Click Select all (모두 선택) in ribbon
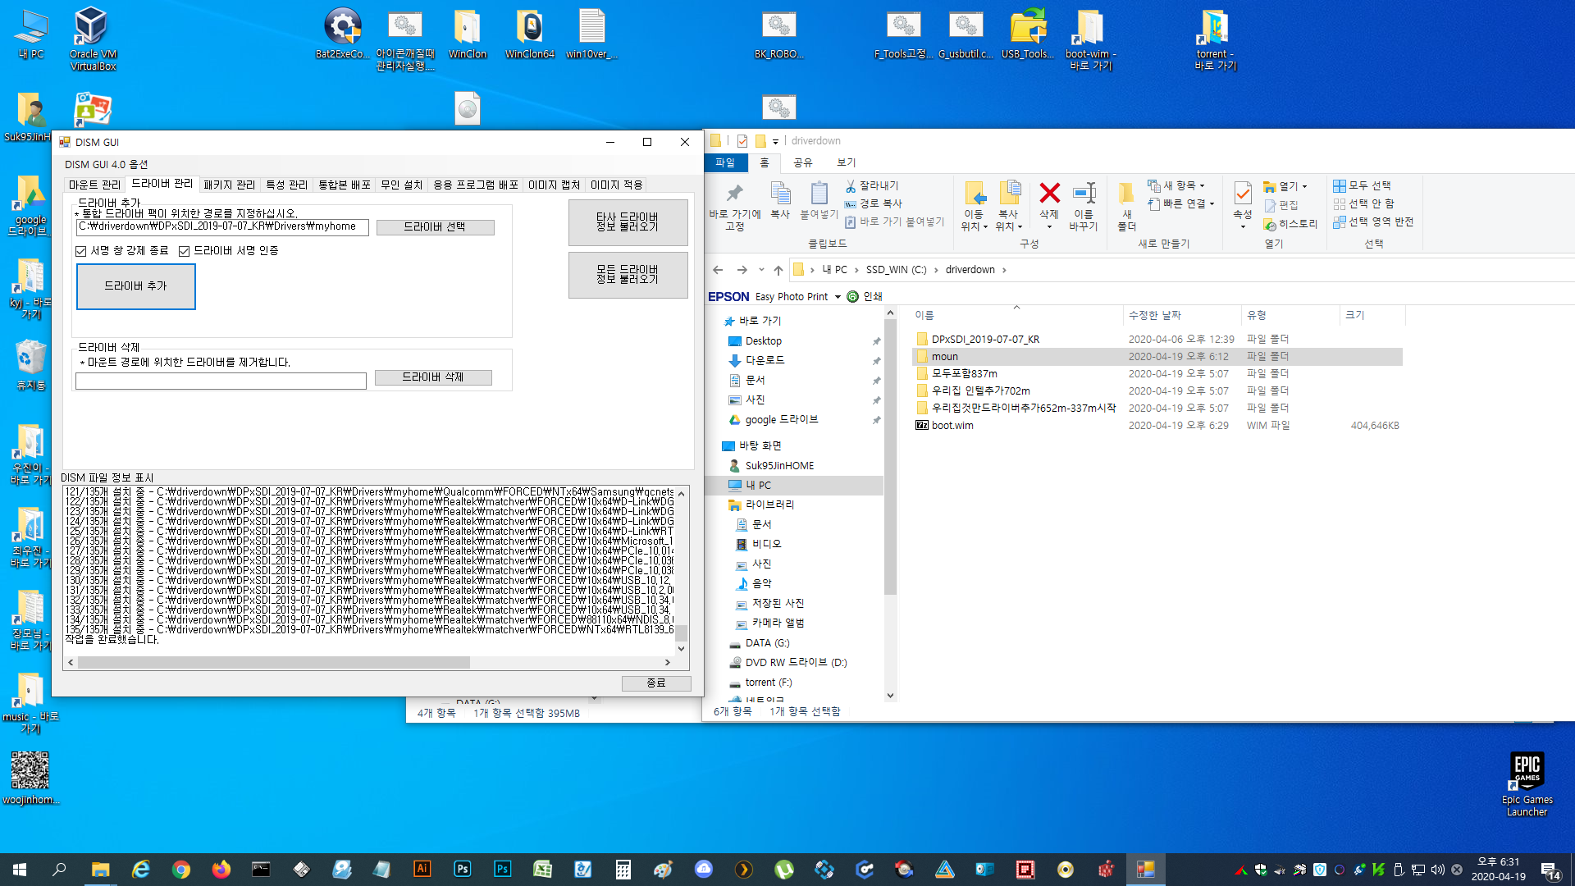Image resolution: width=1575 pixels, height=886 pixels. (1362, 186)
